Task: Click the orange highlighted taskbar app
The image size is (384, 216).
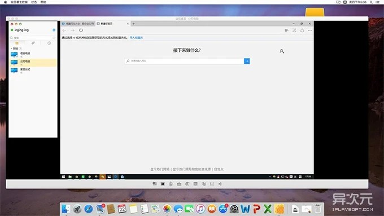Action: coord(103,177)
